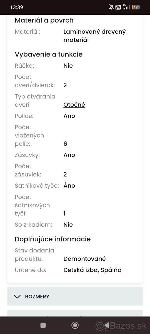
Task: Expand the ROZMERY section
Action: pyautogui.click(x=75, y=297)
